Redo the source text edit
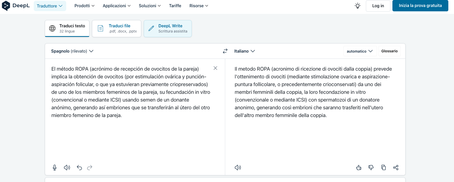454x182 pixels. [90, 168]
